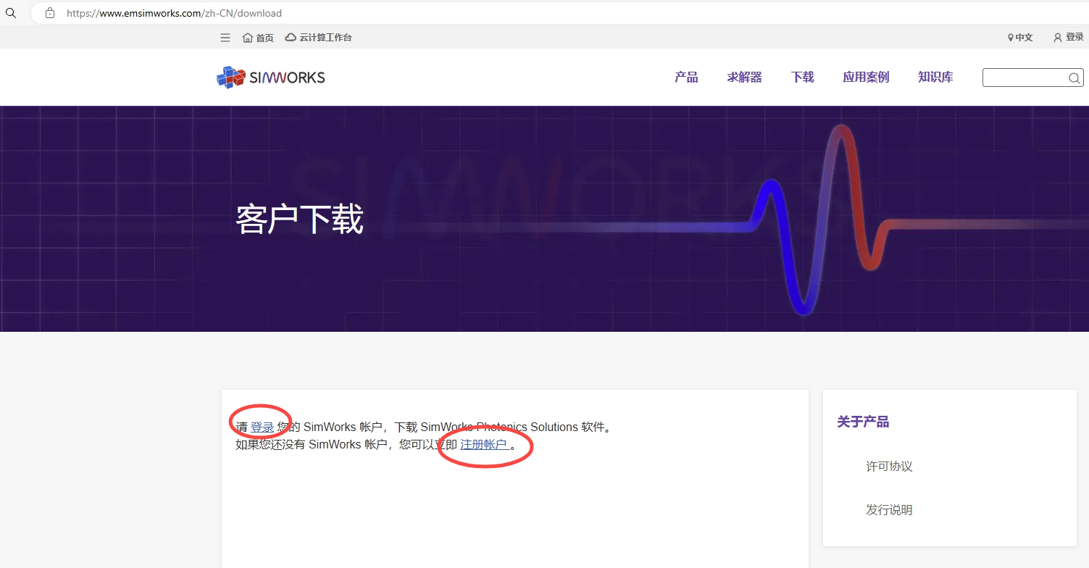Open the 中文 language selector
1089x568 pixels.
coord(1020,38)
